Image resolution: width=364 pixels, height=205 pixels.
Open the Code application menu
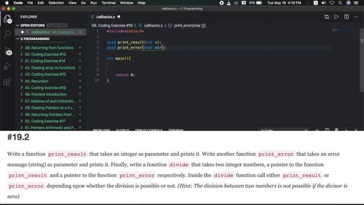pyautogui.click(x=18, y=3)
